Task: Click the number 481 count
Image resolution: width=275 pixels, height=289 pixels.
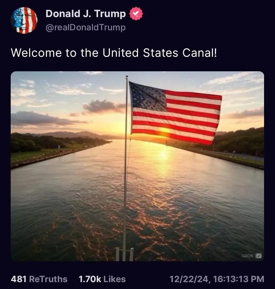Action: [x=19, y=279]
